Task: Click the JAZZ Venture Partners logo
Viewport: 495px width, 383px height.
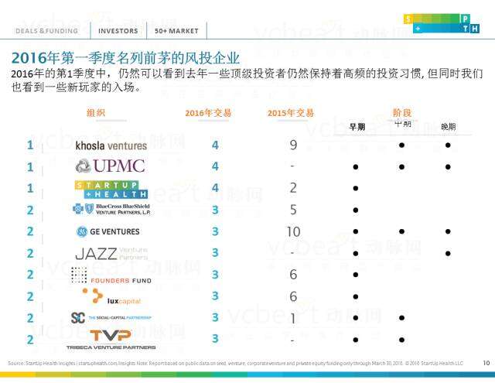Action: pos(111,253)
